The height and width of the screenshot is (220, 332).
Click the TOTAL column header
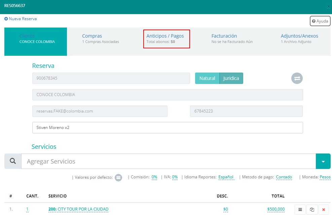click(x=278, y=196)
